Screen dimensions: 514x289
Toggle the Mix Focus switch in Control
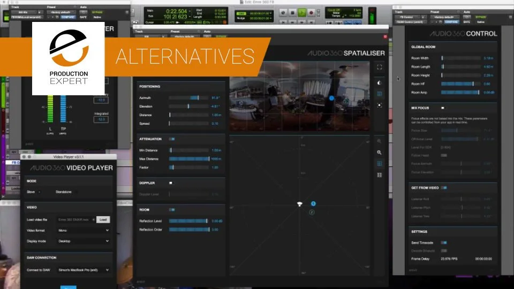click(443, 108)
